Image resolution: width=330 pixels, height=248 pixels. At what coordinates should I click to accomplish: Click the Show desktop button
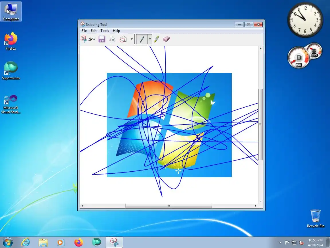pyautogui.click(x=328, y=242)
